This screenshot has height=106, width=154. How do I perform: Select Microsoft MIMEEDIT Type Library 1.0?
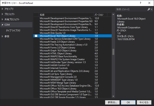coord(72,80)
